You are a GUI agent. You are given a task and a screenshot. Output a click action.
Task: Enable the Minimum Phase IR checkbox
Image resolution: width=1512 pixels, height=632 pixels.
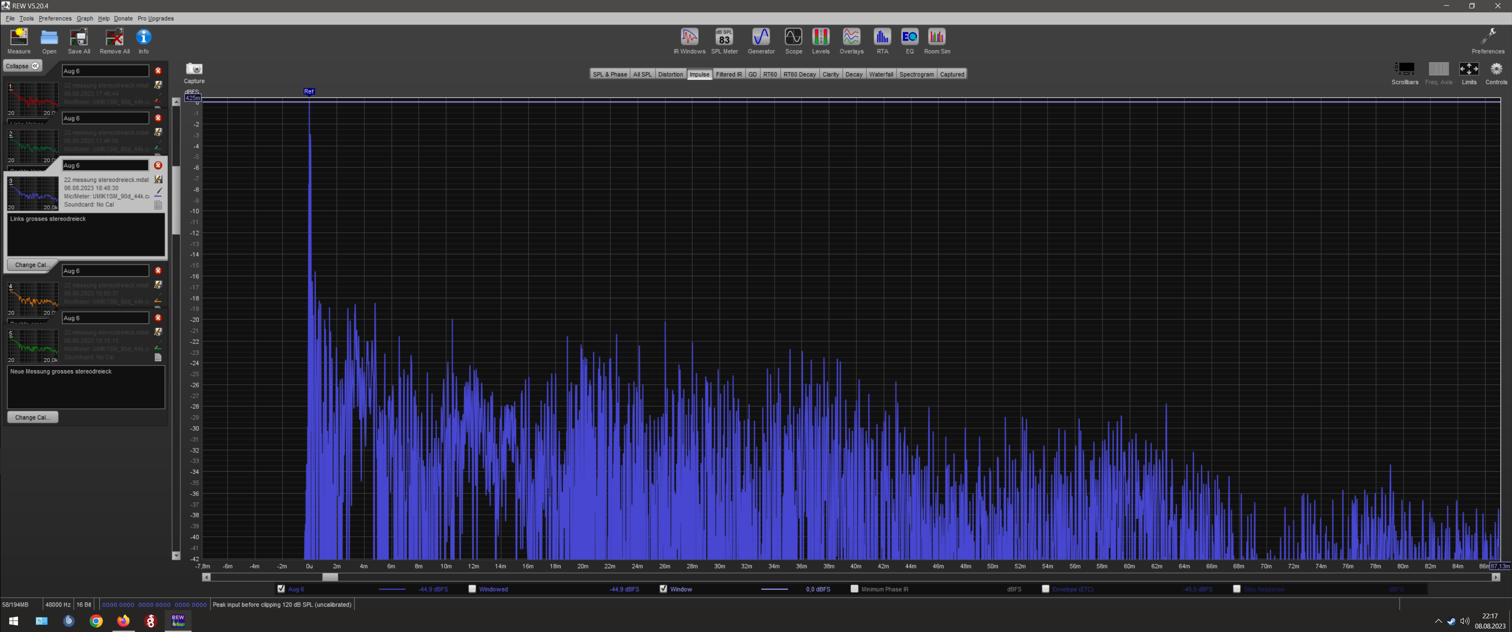pyautogui.click(x=855, y=589)
